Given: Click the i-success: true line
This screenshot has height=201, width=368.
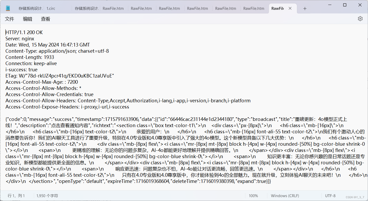Looking at the screenshot, I should pyautogui.click(x=21, y=69).
